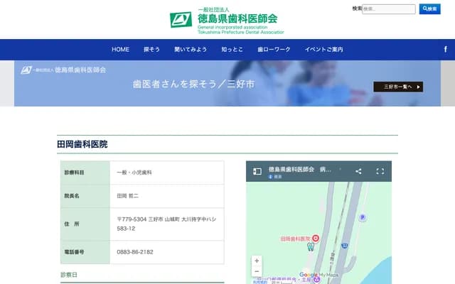The height and width of the screenshot is (284, 455).
Task: Click the 徳島県歯科医師会 header title text
Action: [237, 18]
